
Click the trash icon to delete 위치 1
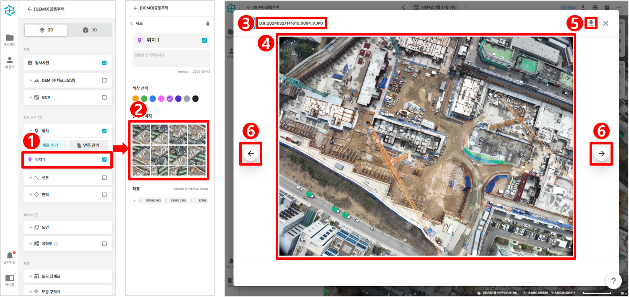pos(207,23)
